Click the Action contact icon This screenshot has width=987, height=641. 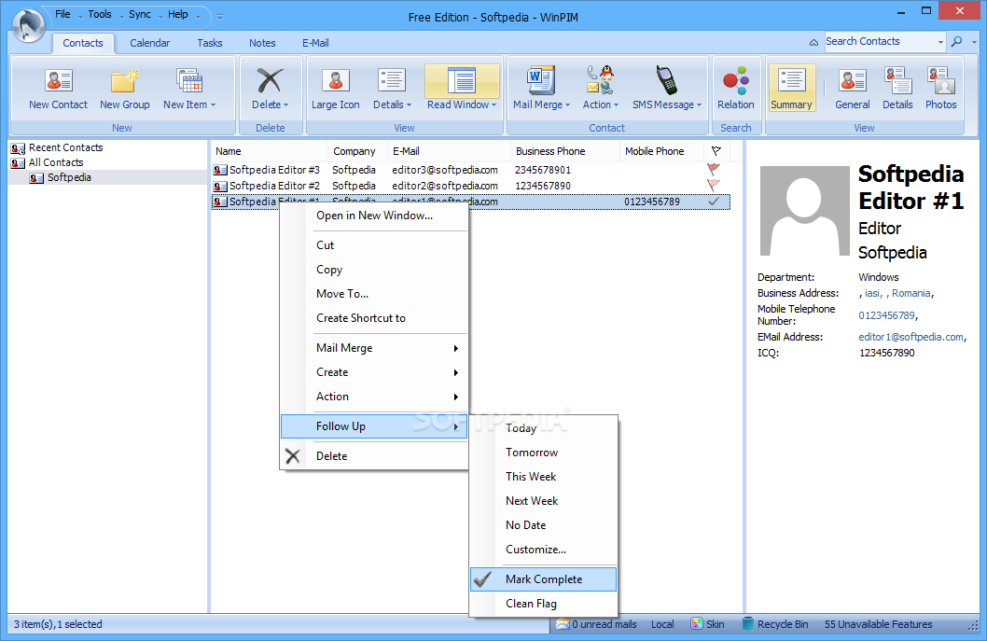click(x=601, y=80)
